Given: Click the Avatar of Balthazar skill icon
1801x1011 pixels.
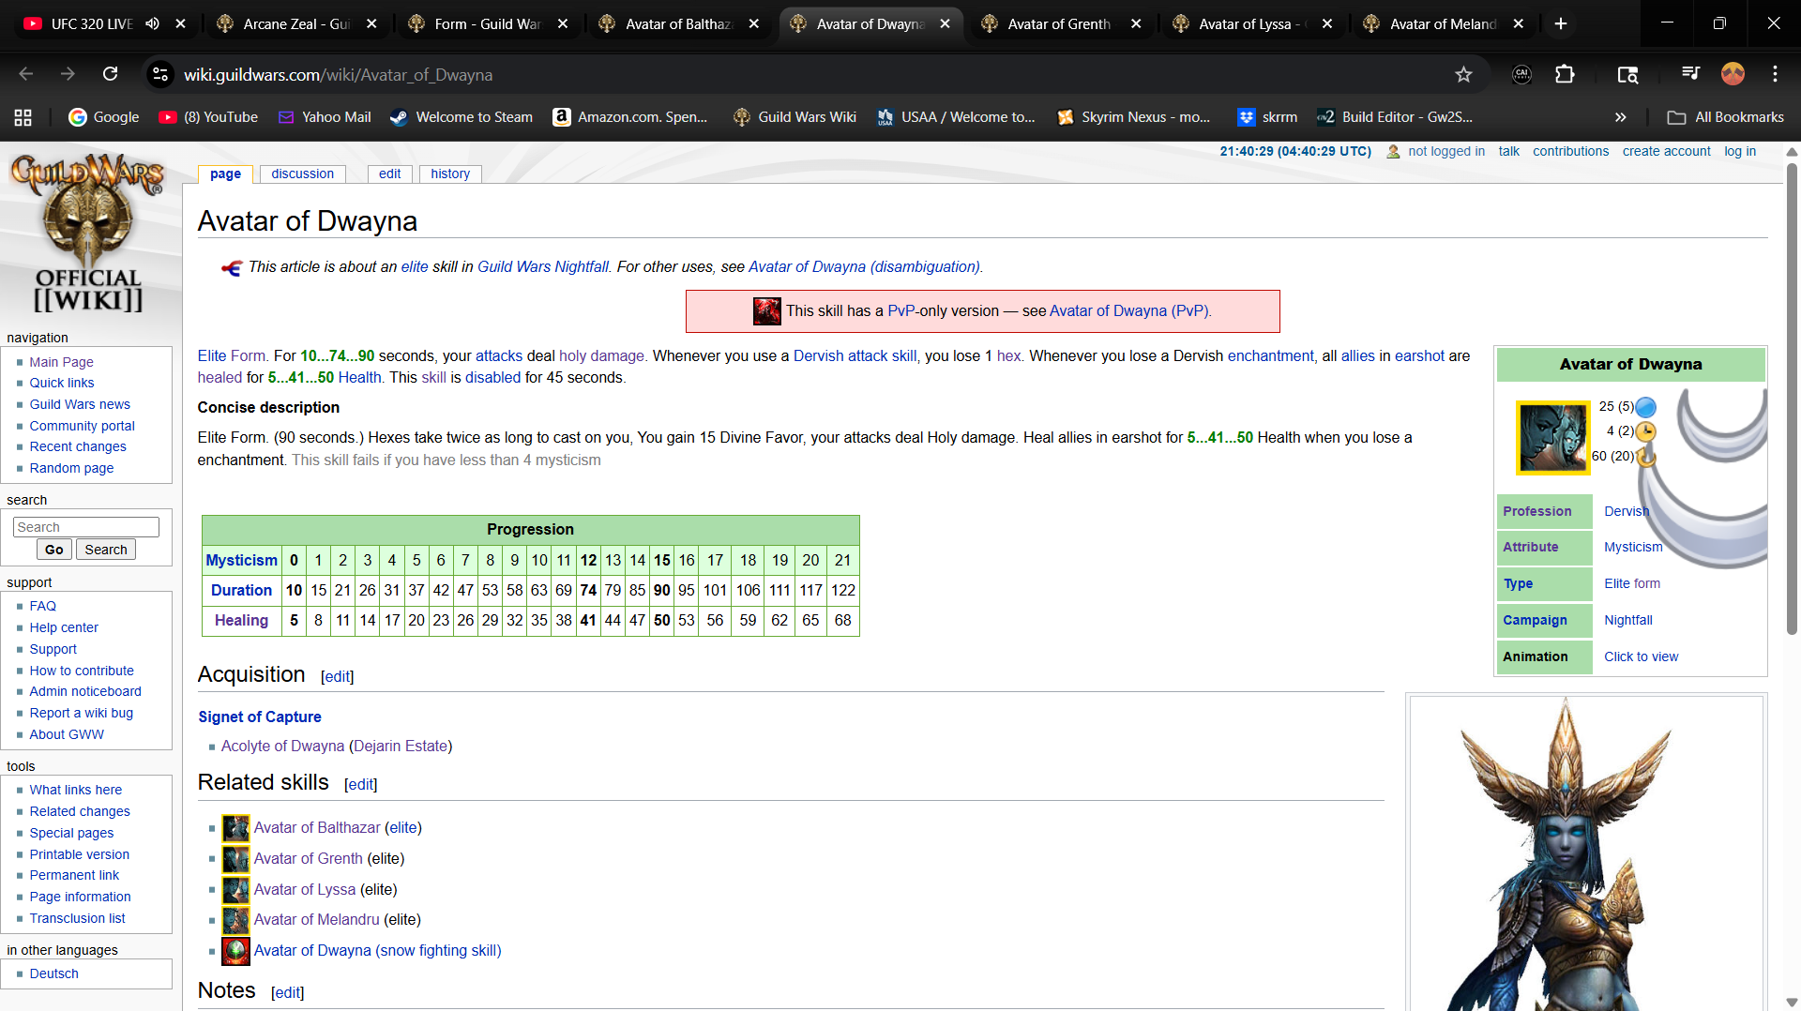Looking at the screenshot, I should (235, 828).
